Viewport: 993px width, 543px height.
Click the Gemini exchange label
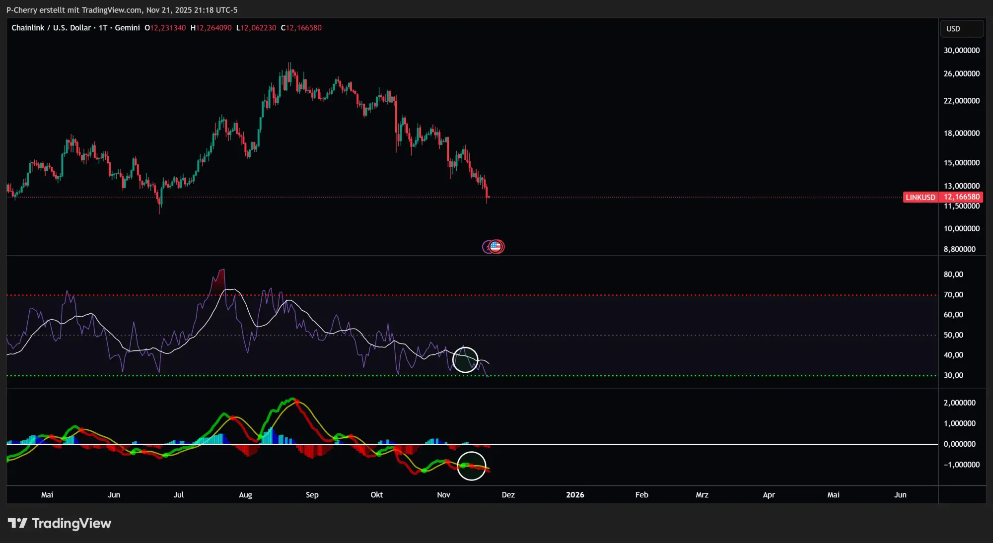127,28
